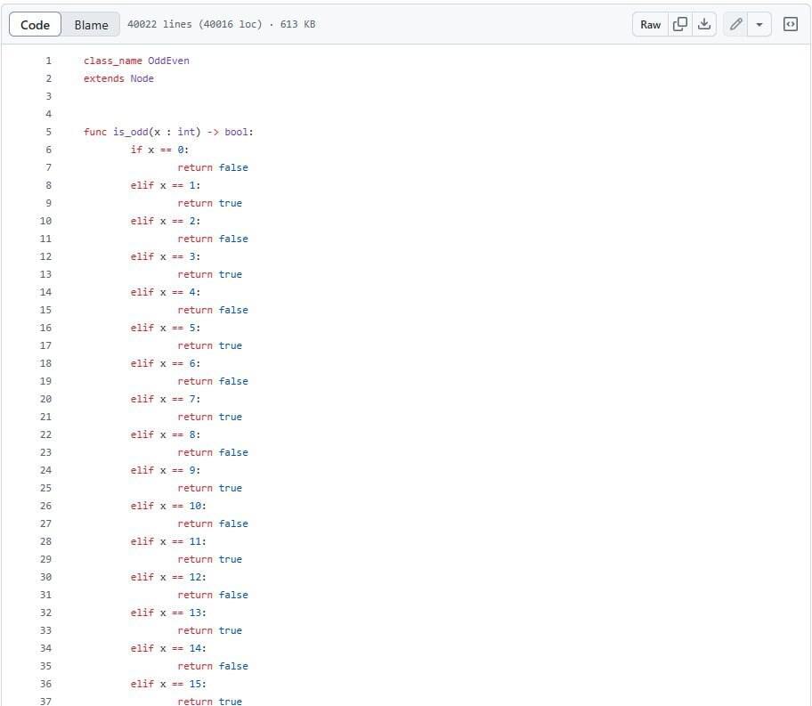Click the Node keyword after extends

(x=142, y=78)
